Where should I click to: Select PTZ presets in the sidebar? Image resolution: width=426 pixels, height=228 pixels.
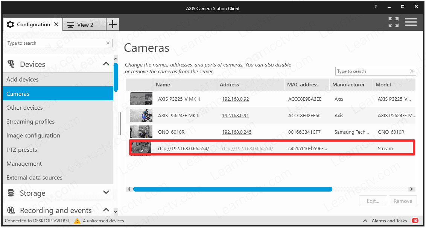click(x=22, y=150)
